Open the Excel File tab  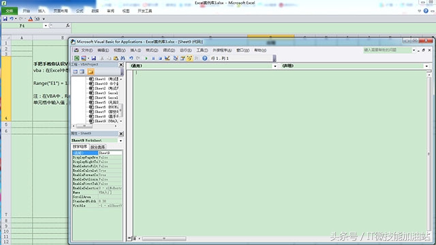point(10,11)
